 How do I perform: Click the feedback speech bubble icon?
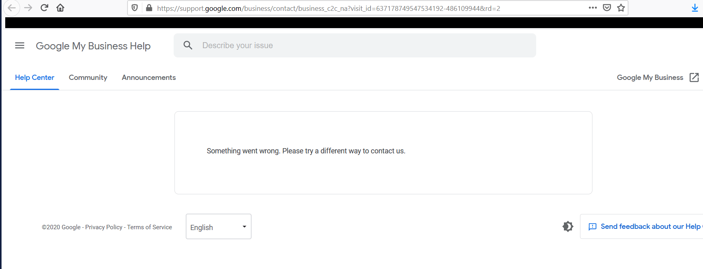coord(592,227)
